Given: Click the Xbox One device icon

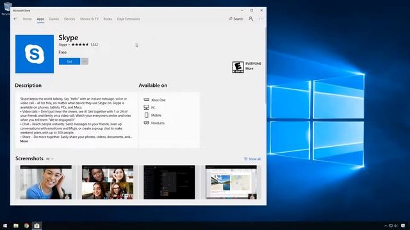Looking at the screenshot, I should tap(147, 100).
